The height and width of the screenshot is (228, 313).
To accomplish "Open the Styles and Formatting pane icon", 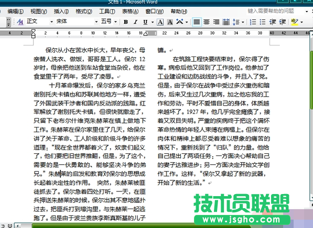I will click(20, 22).
